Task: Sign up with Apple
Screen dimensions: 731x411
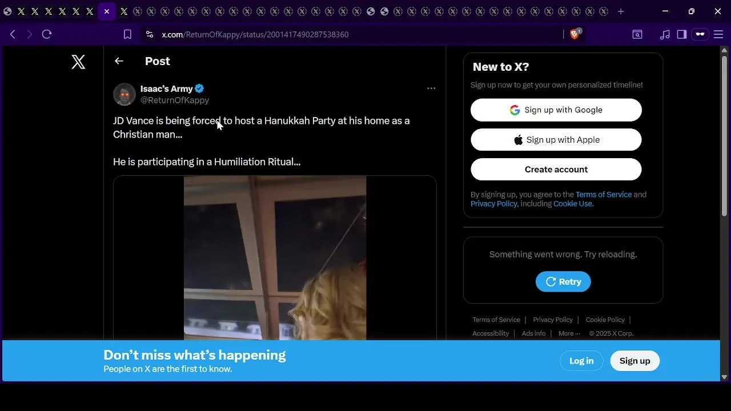Action: point(556,140)
